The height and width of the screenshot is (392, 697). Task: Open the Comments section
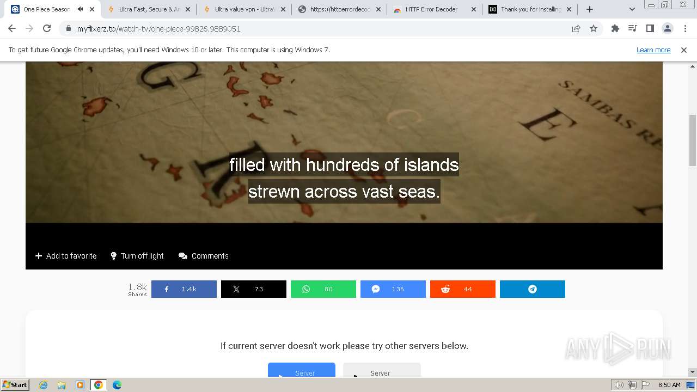point(204,256)
